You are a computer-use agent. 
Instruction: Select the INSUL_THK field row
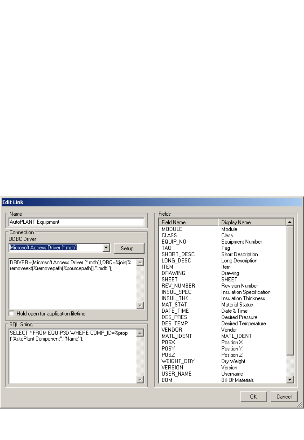click(223, 298)
